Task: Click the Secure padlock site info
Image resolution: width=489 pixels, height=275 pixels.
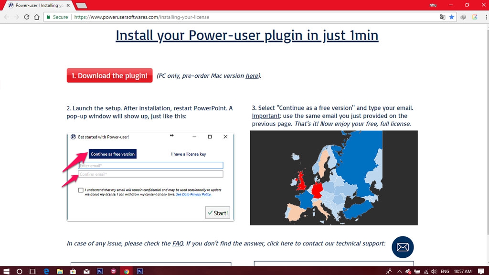Action: point(57,17)
